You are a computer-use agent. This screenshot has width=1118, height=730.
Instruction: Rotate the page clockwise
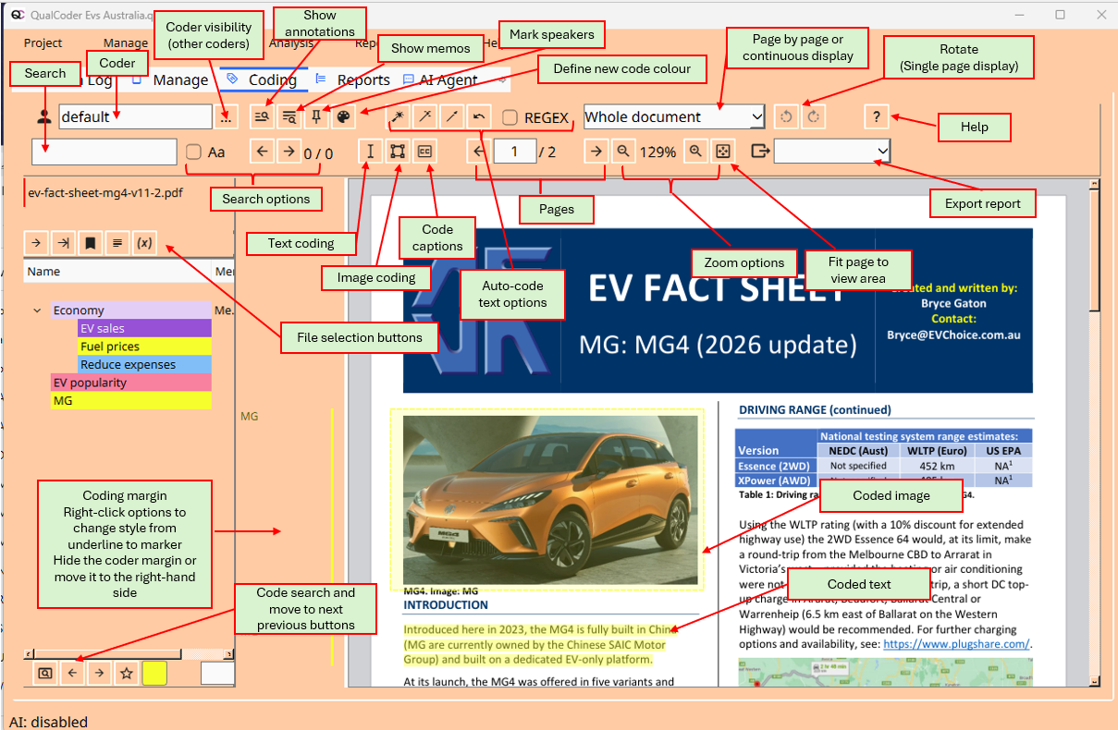[814, 116]
